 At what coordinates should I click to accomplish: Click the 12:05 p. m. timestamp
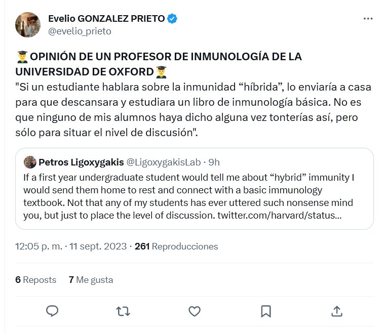coord(39,246)
